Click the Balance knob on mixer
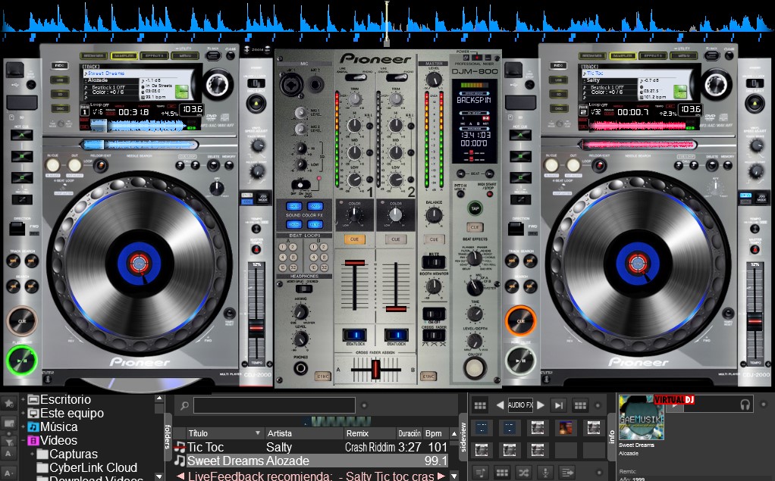The image size is (775, 481). click(x=434, y=215)
